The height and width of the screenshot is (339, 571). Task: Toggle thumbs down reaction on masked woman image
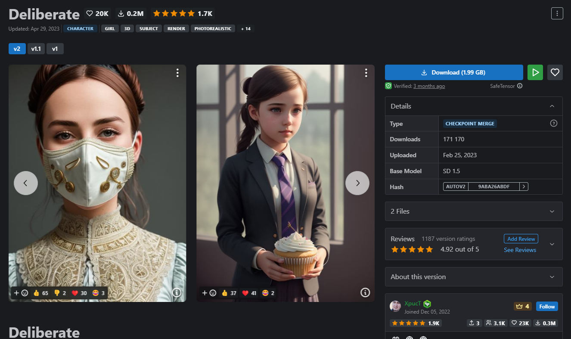coord(60,293)
